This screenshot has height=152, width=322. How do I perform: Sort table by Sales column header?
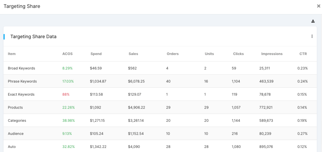pyautogui.click(x=133, y=54)
